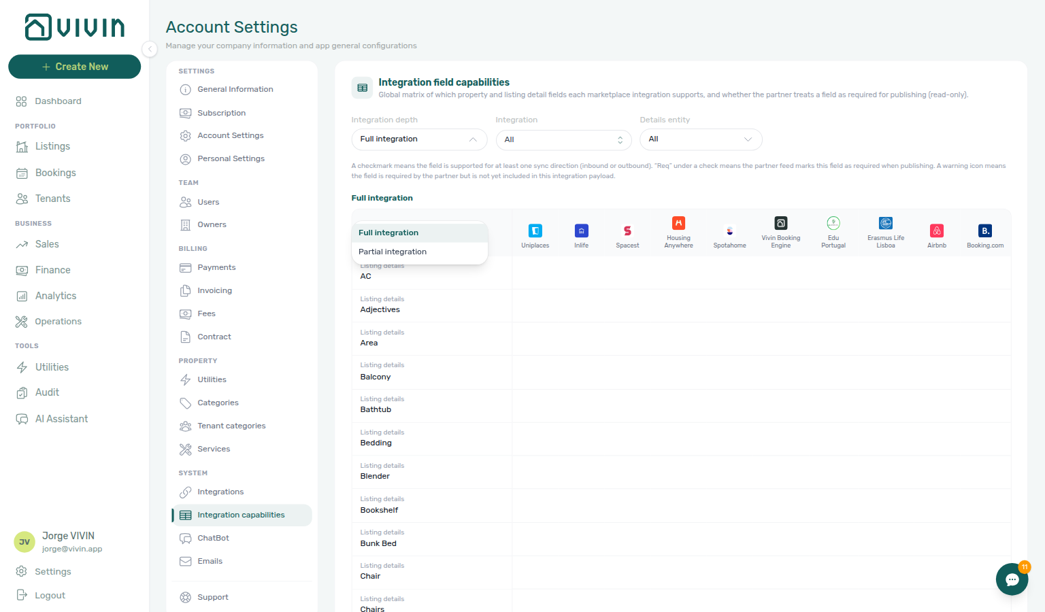Open General Information settings
This screenshot has height=612, width=1045.
coord(235,90)
